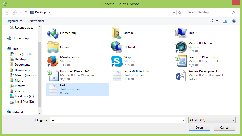
Task: Click the Refresh button beside address bar
Action: (x=180, y=12)
